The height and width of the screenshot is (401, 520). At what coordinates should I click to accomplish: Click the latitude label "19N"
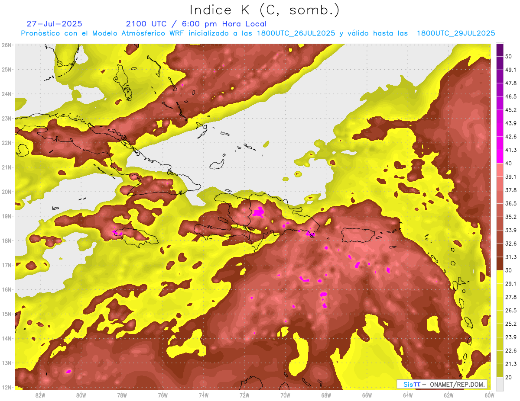click(x=6, y=216)
